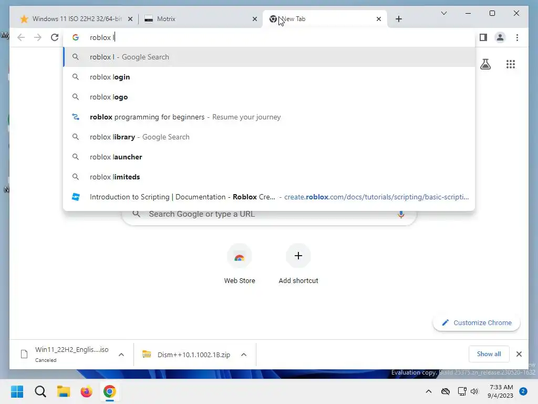The height and width of the screenshot is (404, 538).
Task: Expand options for Dism++ zip download
Action: point(244,355)
